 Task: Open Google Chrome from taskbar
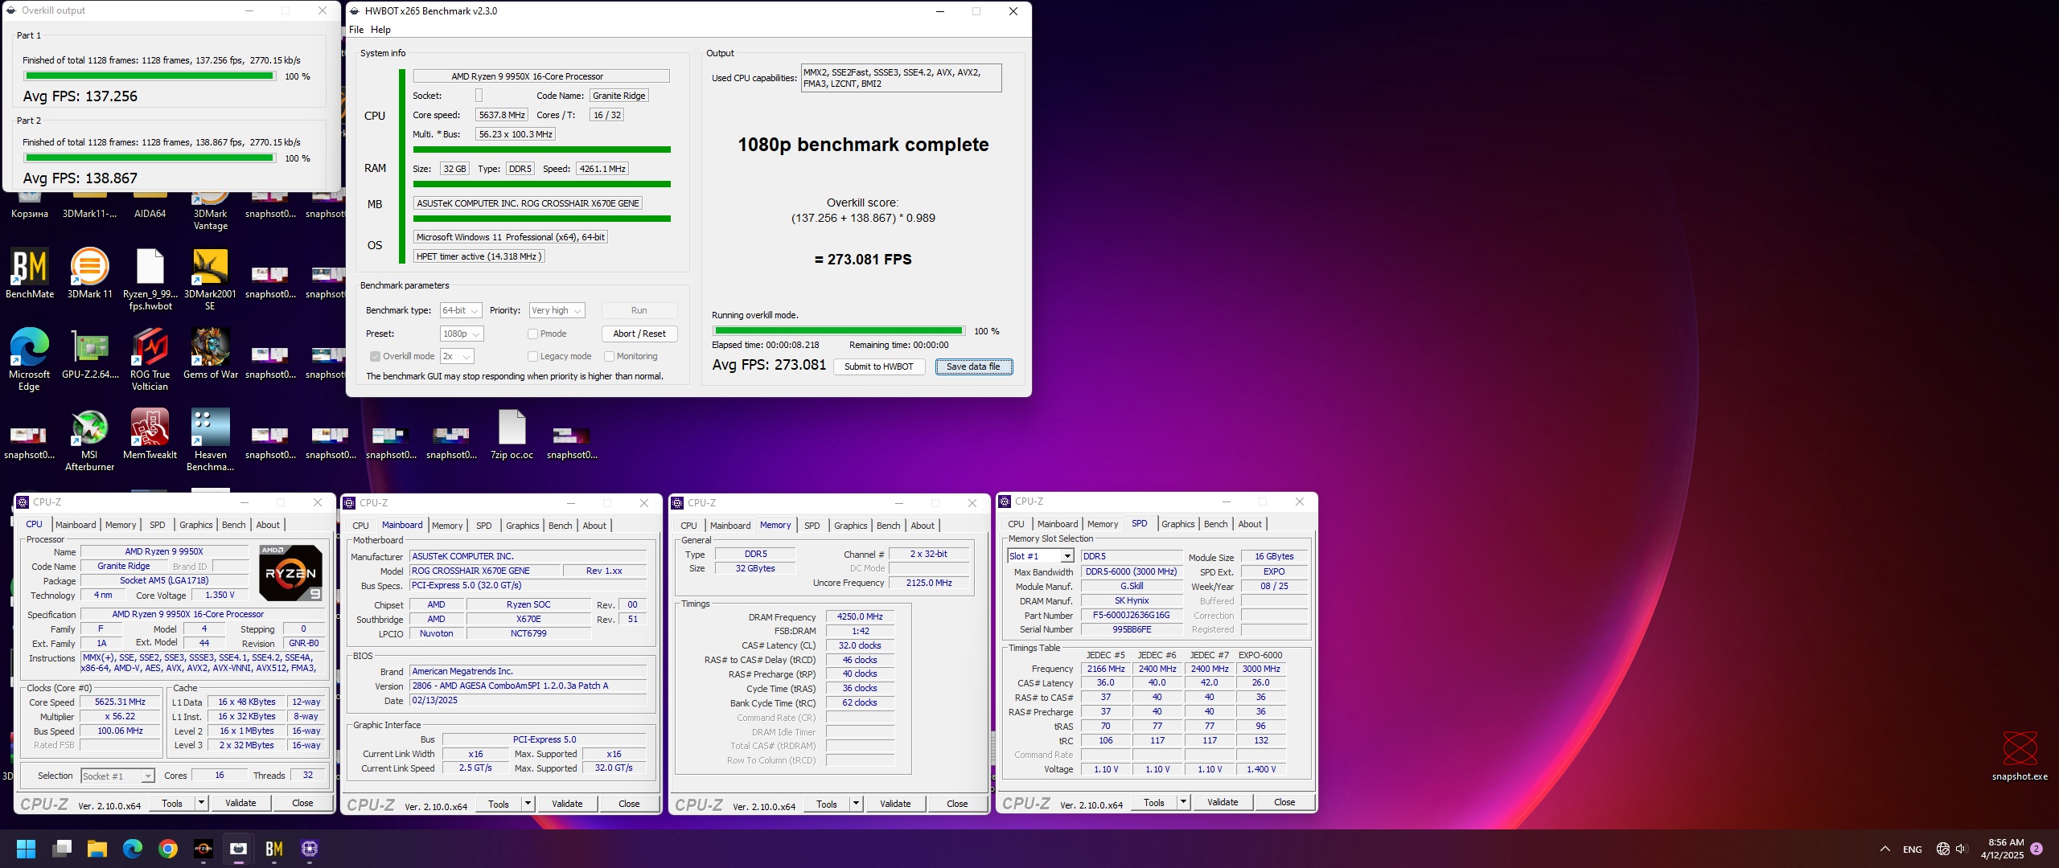pyautogui.click(x=168, y=849)
